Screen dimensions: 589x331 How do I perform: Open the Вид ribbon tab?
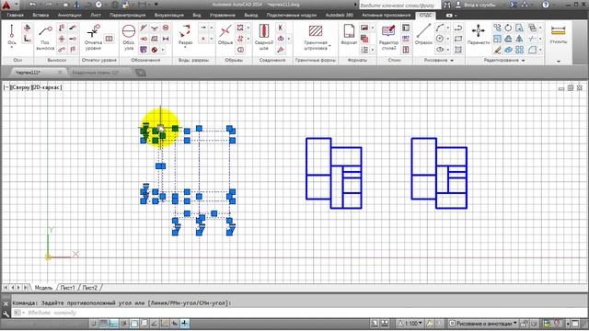click(196, 16)
